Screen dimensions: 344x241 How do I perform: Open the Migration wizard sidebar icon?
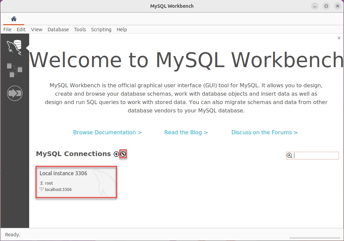14,93
